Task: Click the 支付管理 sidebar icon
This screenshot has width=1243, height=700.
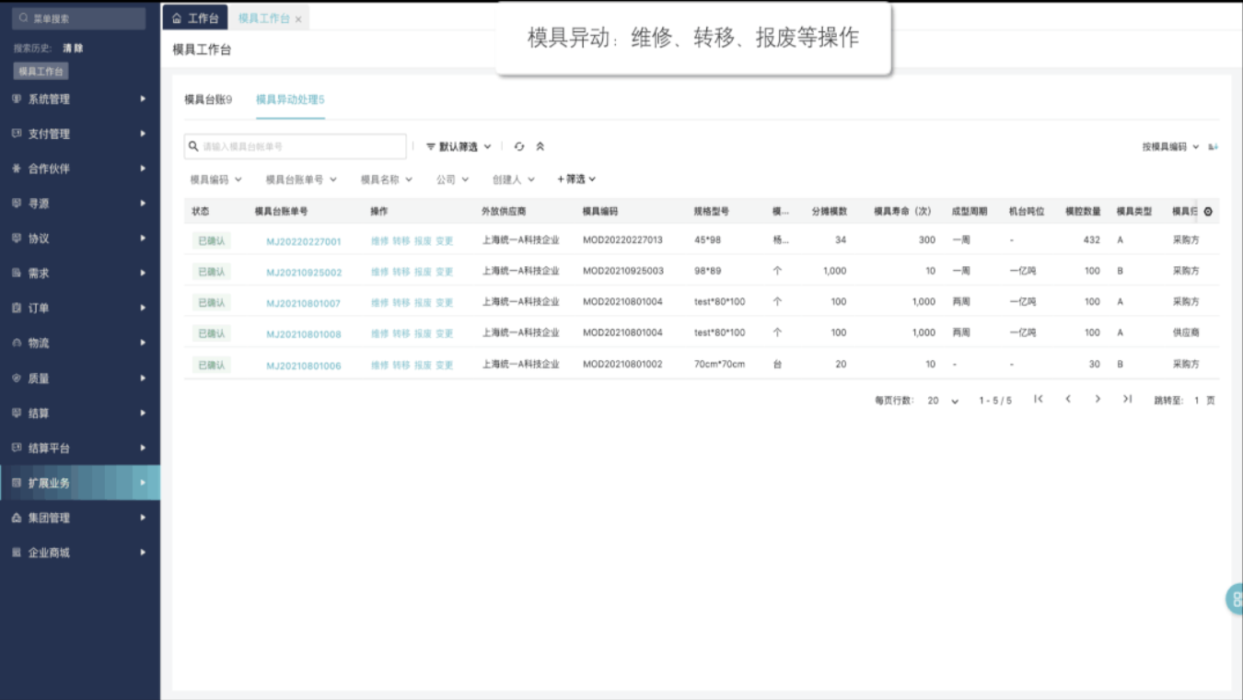Action: [x=17, y=134]
